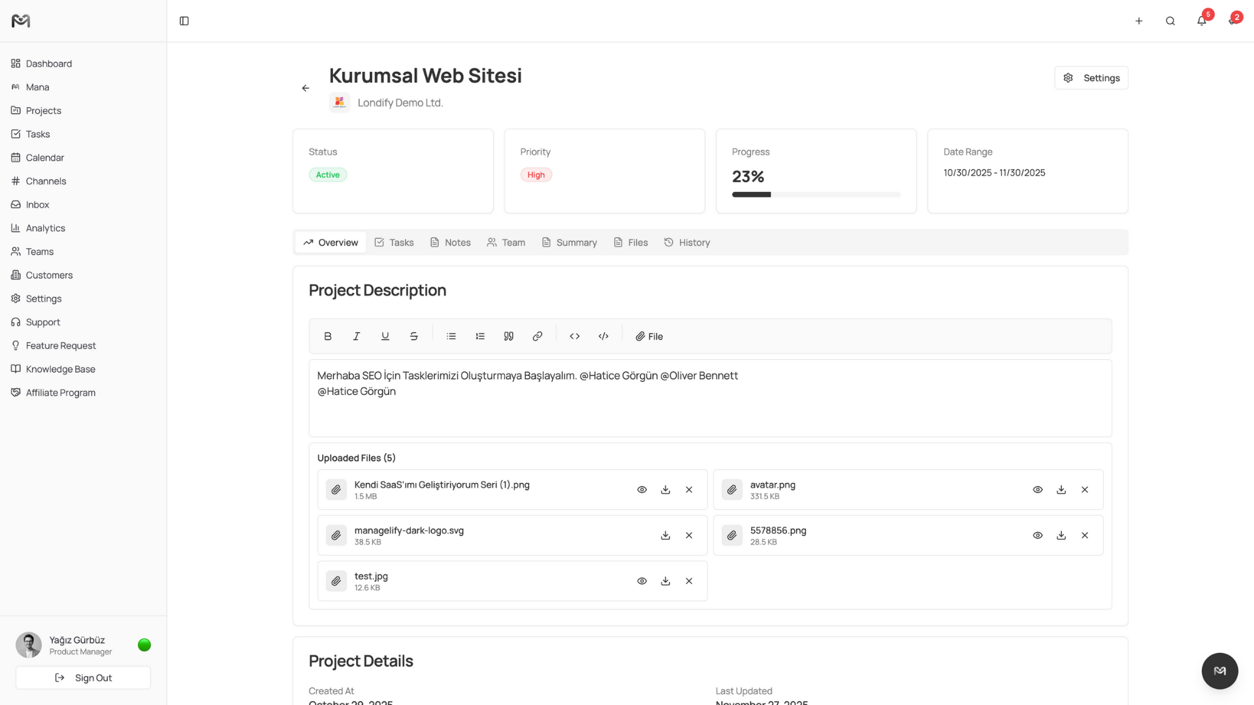Image resolution: width=1254 pixels, height=705 pixels.
Task: Click the plus icon to create new item
Action: [1139, 21]
